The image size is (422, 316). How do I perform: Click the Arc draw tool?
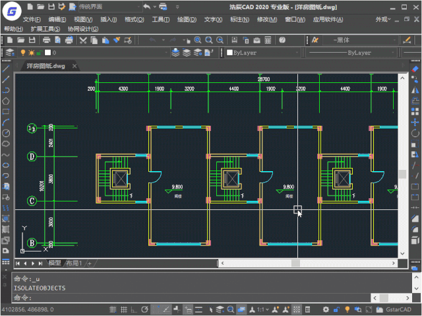pos(6,122)
